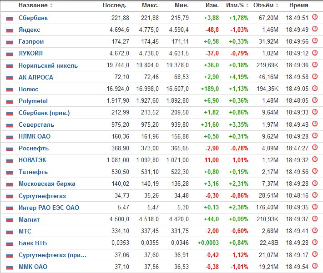Click the clock icon in the Северсталь row
The image size is (323, 273).
(x=315, y=124)
